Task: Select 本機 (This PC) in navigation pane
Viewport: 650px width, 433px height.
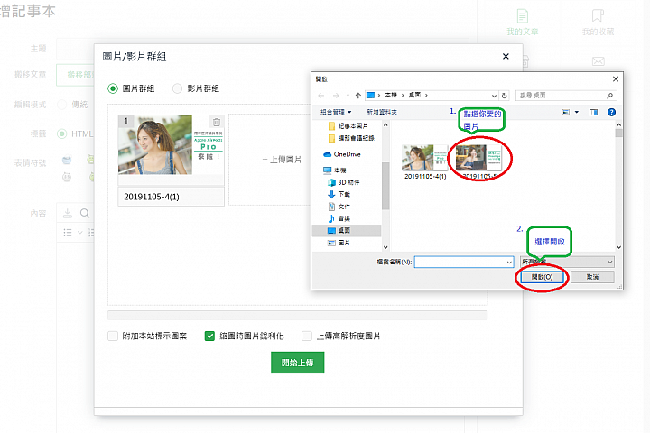Action: point(335,170)
